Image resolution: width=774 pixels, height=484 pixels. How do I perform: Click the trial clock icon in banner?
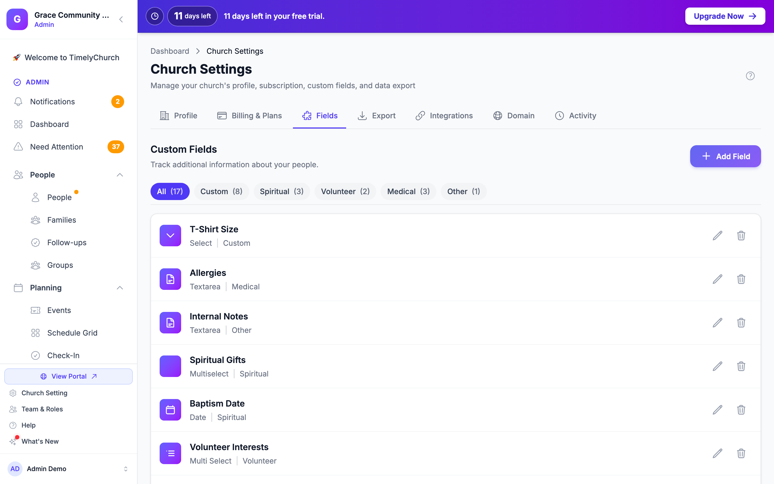[155, 16]
